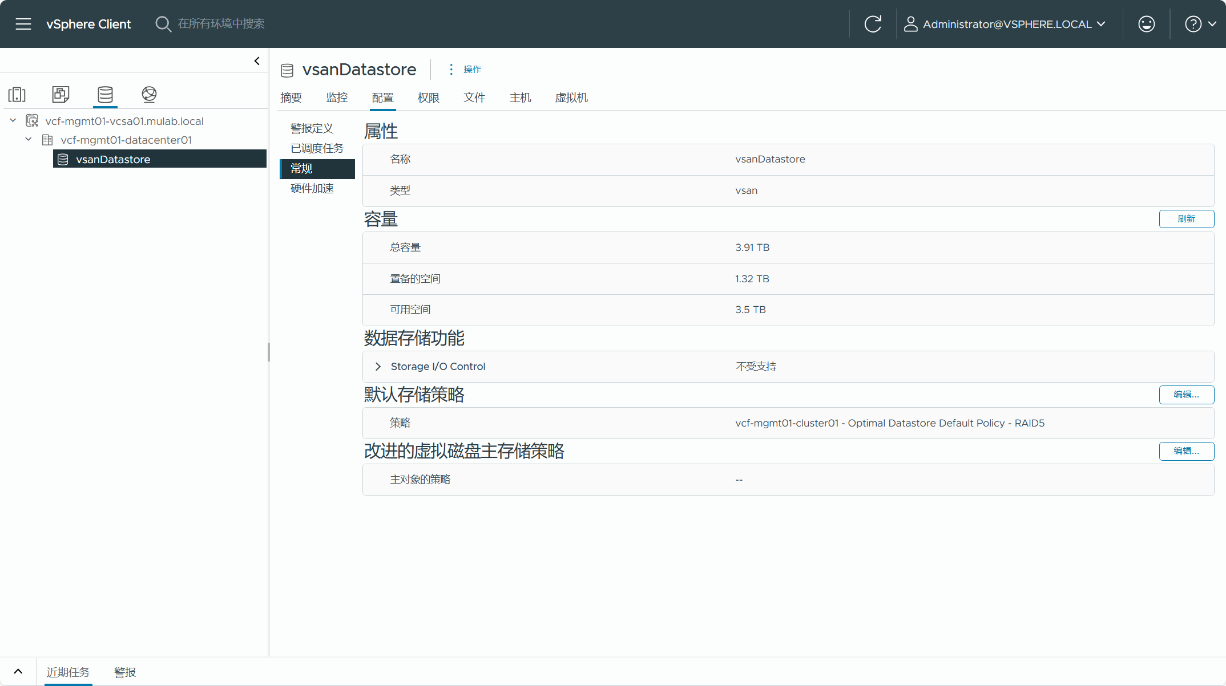Select the Storage inventory view icon
This screenshot has width=1226, height=686.
[105, 94]
